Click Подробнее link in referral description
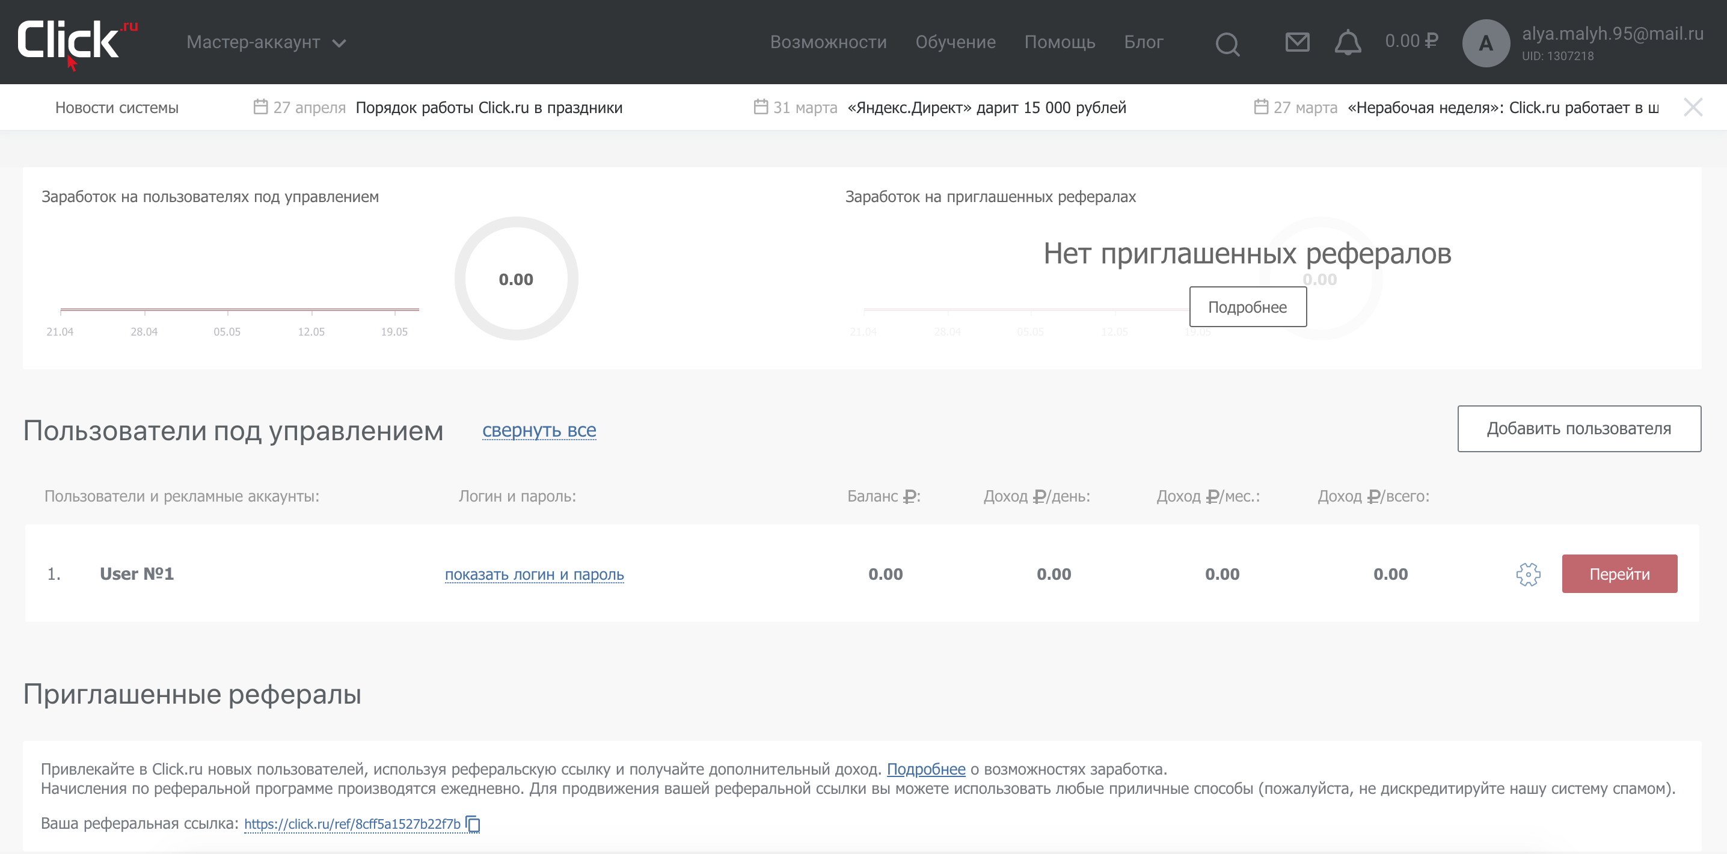 [x=926, y=770]
